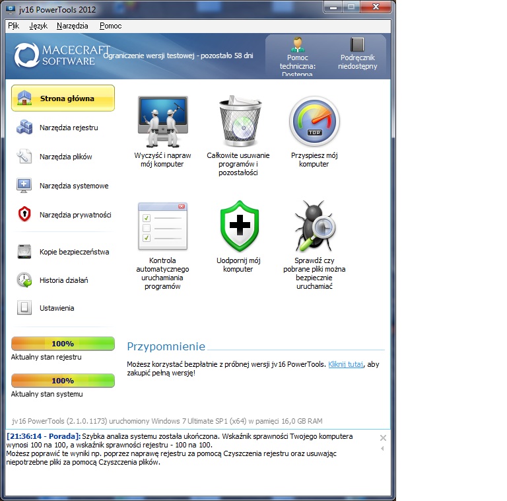Click the Aktualny stan rejestru label
The height and width of the screenshot is (501, 507).
pyautogui.click(x=46, y=357)
